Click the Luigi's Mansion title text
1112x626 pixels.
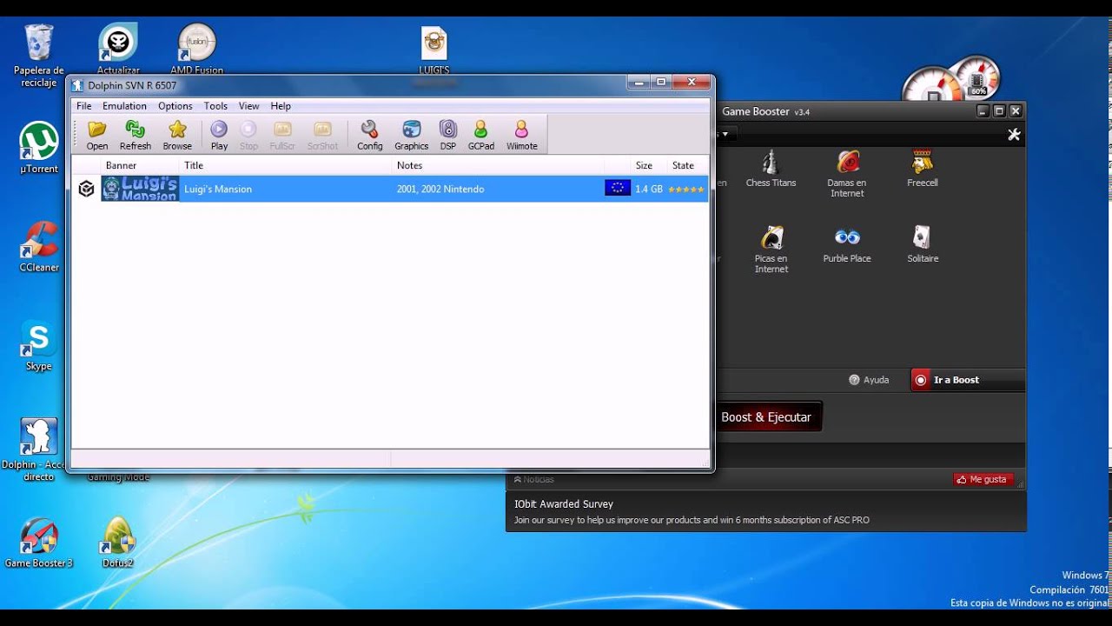218,189
